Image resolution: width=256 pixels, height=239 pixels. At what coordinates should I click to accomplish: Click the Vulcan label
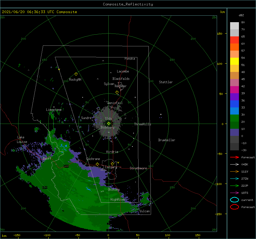144,211
